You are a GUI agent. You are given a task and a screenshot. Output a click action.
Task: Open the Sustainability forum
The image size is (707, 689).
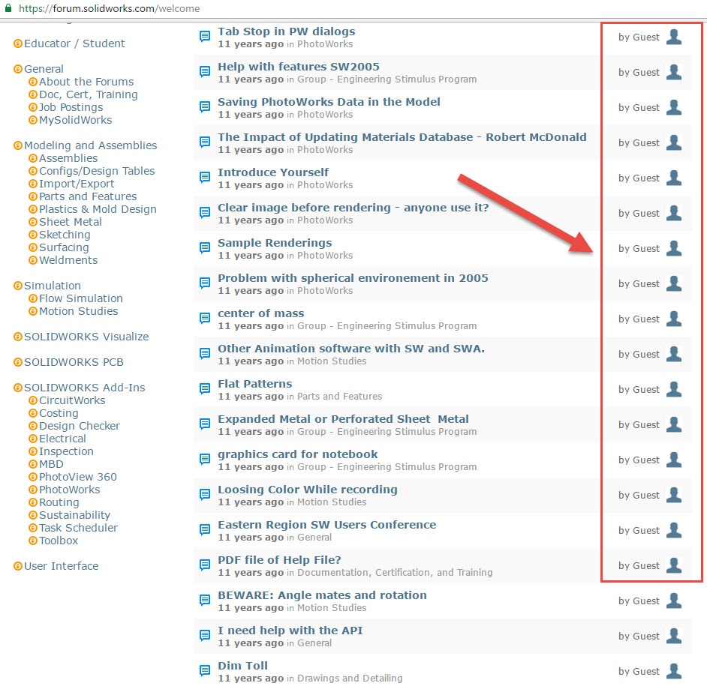point(74,515)
